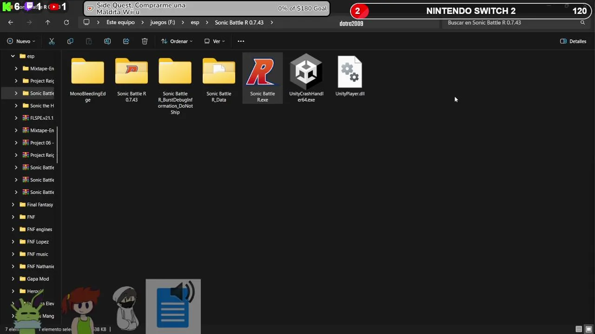Screen dimensions: 595x334
Task: Select the Sonic Battle R 0.7.43 folder icon
Action: 132,71
